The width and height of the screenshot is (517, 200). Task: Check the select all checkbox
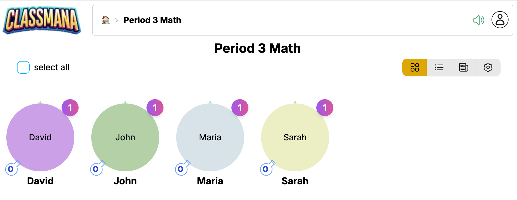(x=23, y=67)
